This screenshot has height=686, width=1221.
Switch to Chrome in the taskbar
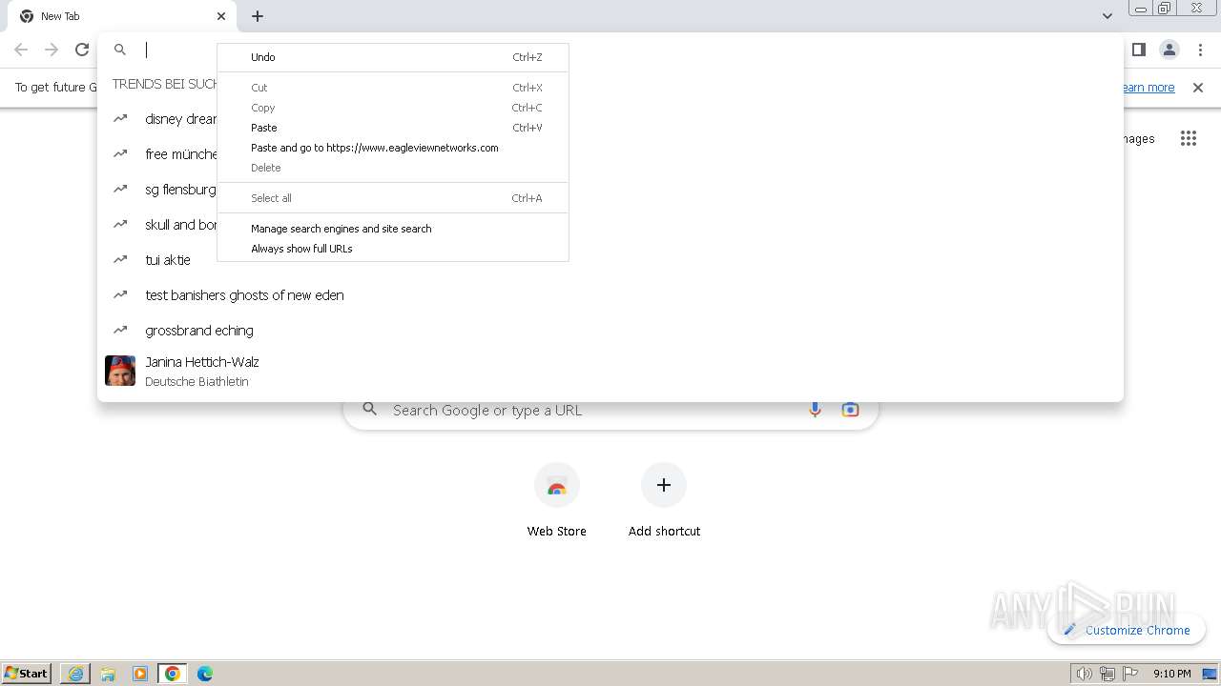pos(173,674)
